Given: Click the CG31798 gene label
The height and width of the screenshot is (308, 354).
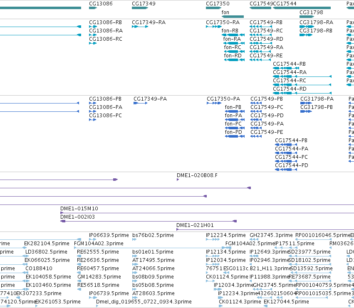Looking at the screenshot, I should [x=311, y=12].
